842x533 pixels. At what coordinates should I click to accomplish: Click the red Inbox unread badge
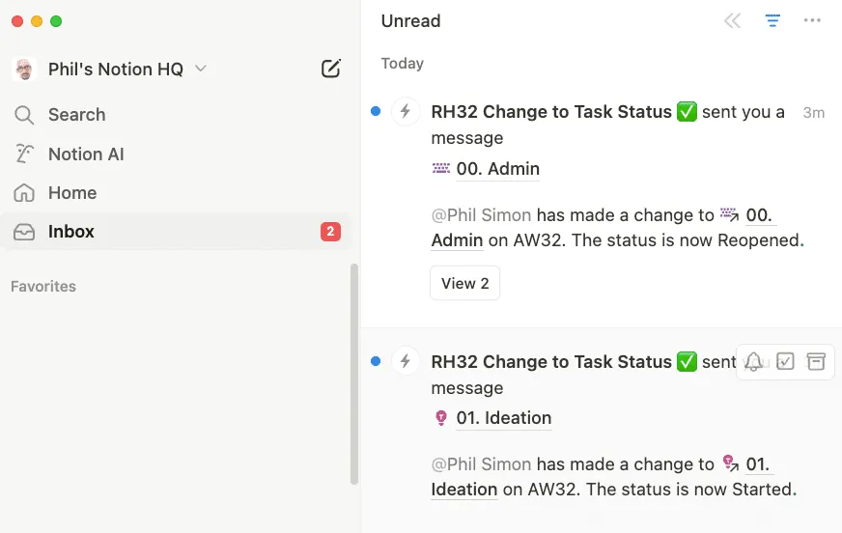coord(330,232)
